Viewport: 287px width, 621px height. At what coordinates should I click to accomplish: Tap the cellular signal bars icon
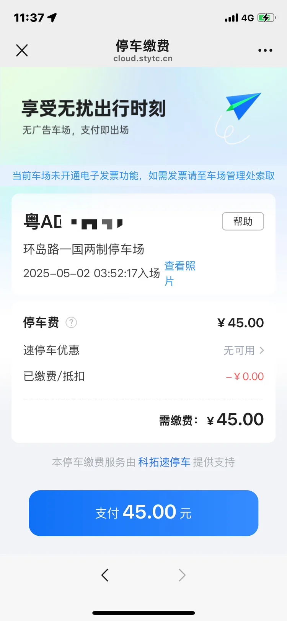click(x=231, y=18)
